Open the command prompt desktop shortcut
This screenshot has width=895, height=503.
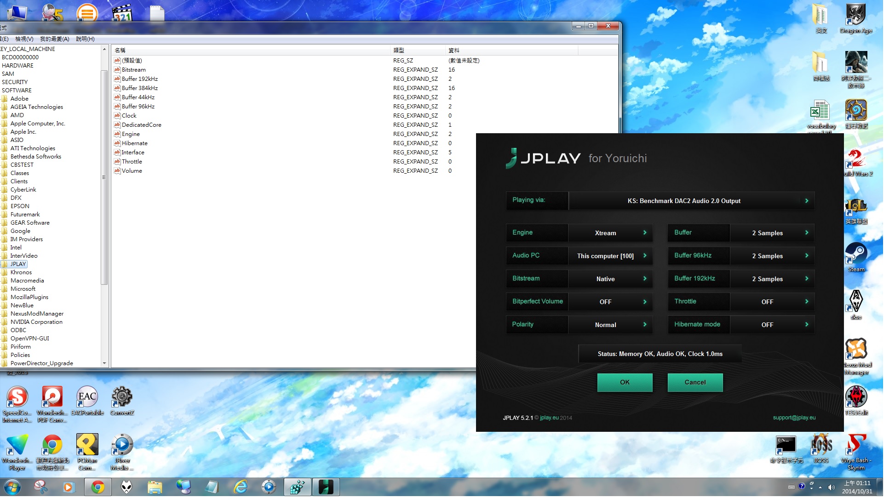point(786,448)
